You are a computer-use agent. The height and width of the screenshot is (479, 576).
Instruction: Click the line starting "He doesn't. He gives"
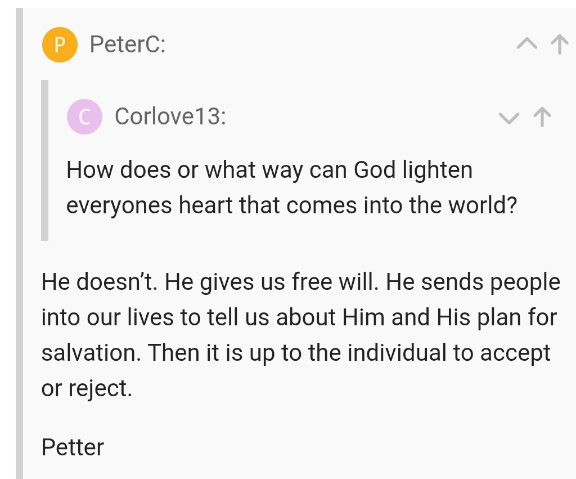click(300, 282)
